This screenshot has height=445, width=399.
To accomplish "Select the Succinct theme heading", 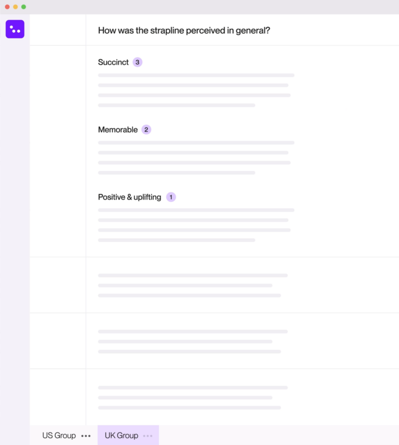I will [113, 62].
